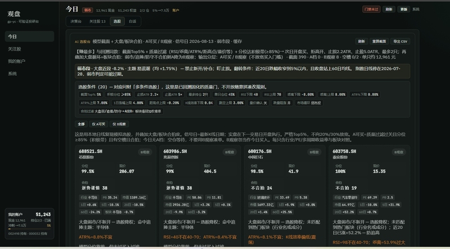This screenshot has width=450, height=249.
Task: Select the 选股 tab
Action: (117, 21)
